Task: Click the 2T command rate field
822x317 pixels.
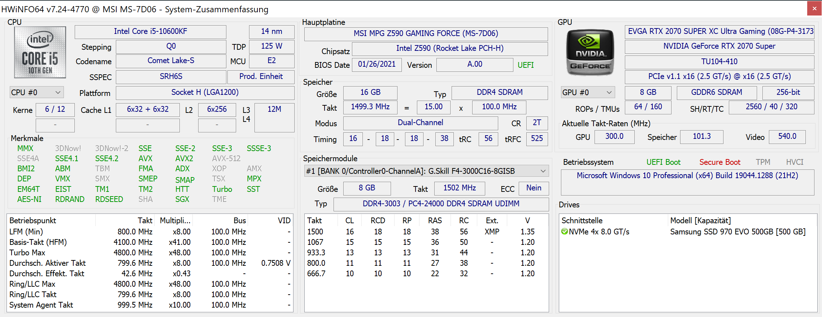Action: tap(537, 123)
